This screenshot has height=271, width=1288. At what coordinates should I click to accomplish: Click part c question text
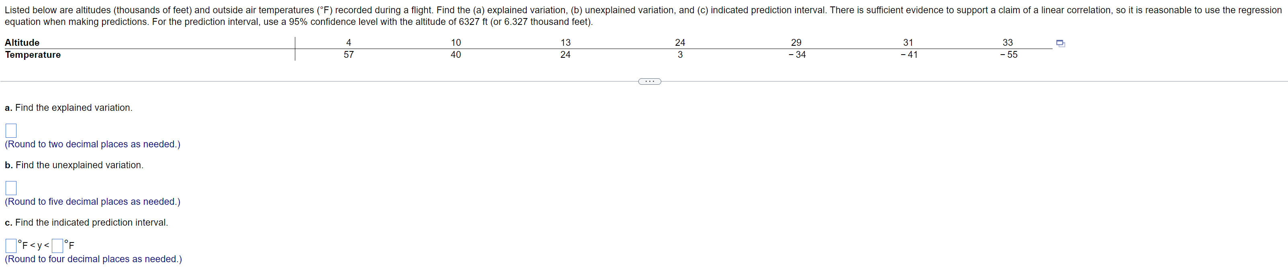86,222
